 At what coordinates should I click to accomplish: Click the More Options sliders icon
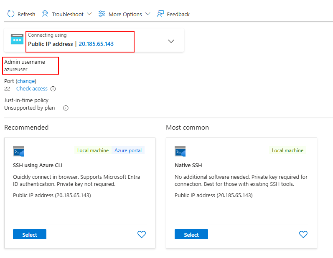point(102,14)
